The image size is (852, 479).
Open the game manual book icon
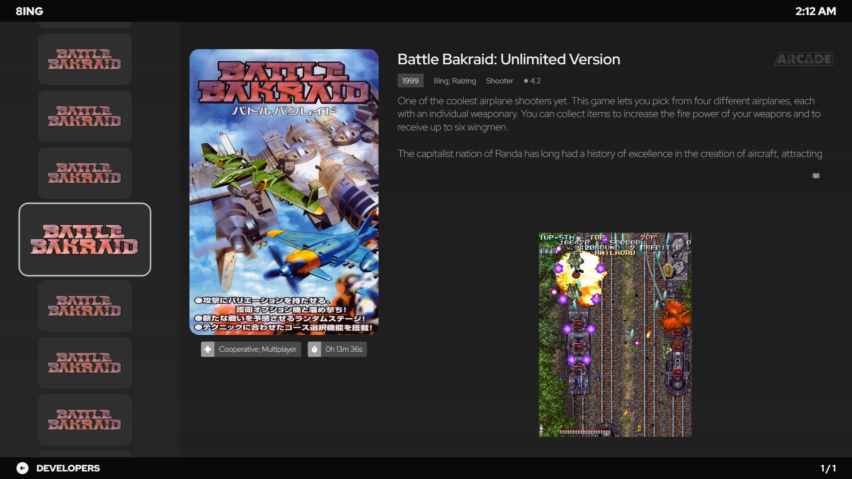pyautogui.click(x=816, y=176)
